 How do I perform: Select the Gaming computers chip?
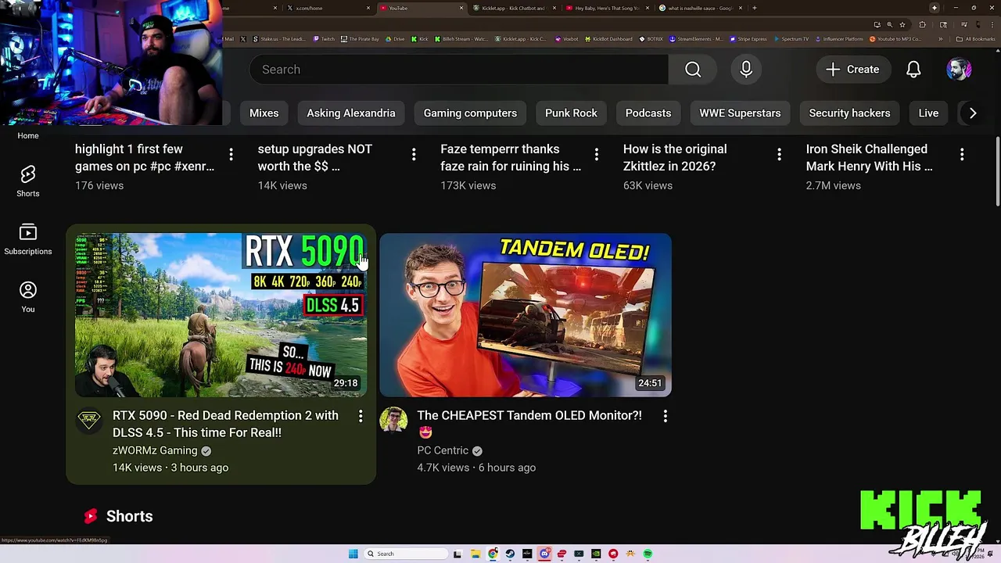tap(470, 113)
